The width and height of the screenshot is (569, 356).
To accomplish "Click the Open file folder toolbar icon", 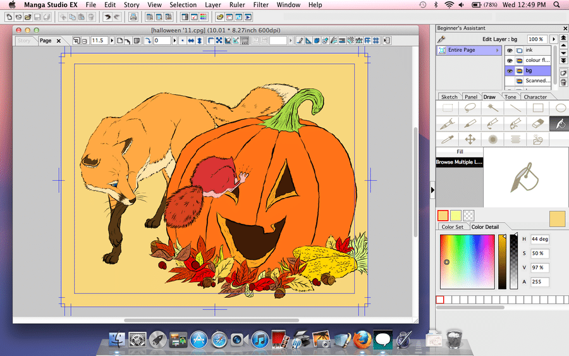I will pos(28,17).
